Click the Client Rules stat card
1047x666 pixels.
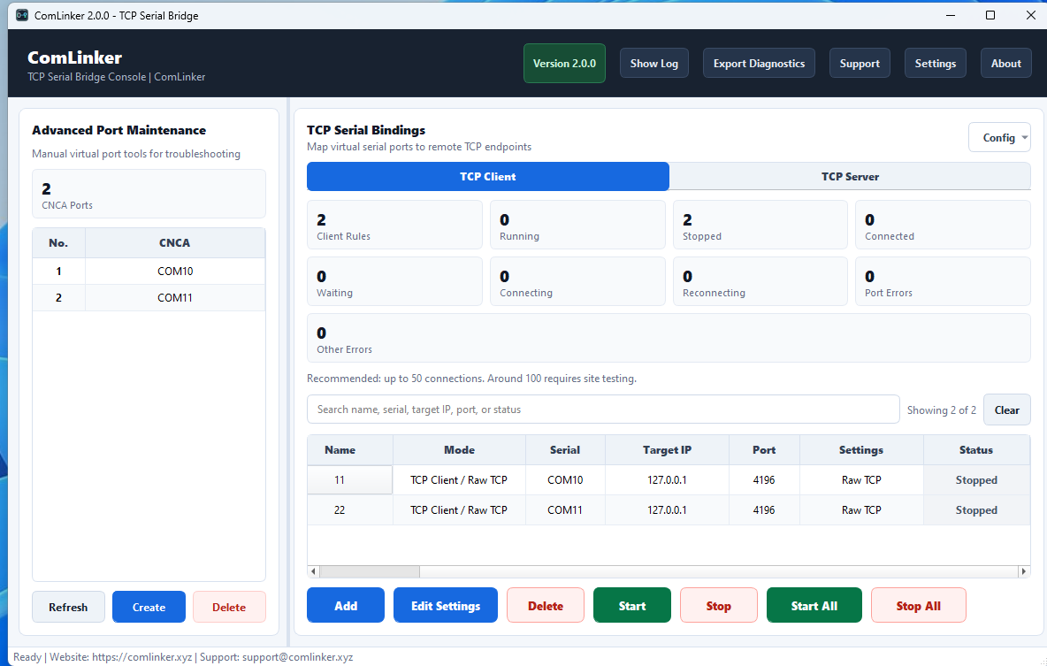tap(394, 226)
